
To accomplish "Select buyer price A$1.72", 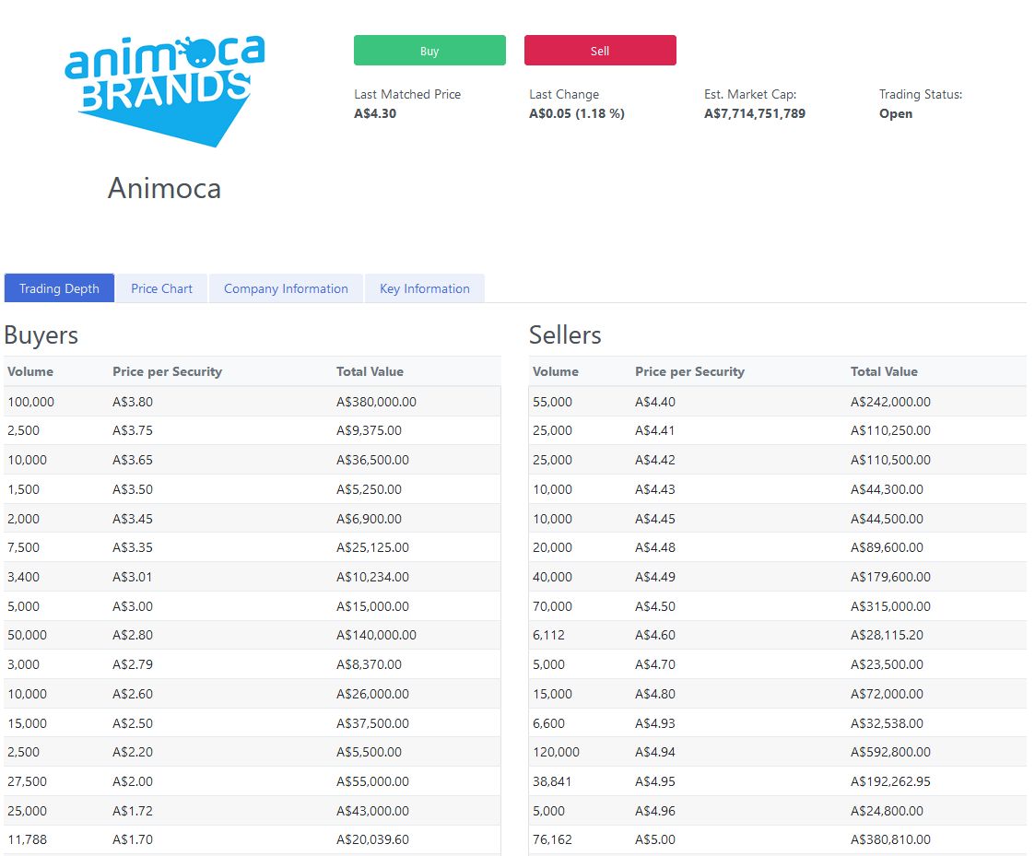I will click(x=133, y=811).
